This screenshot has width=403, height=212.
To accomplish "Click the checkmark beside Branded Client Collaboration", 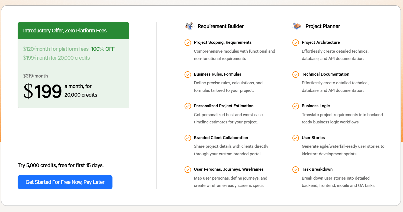I will point(188,138).
